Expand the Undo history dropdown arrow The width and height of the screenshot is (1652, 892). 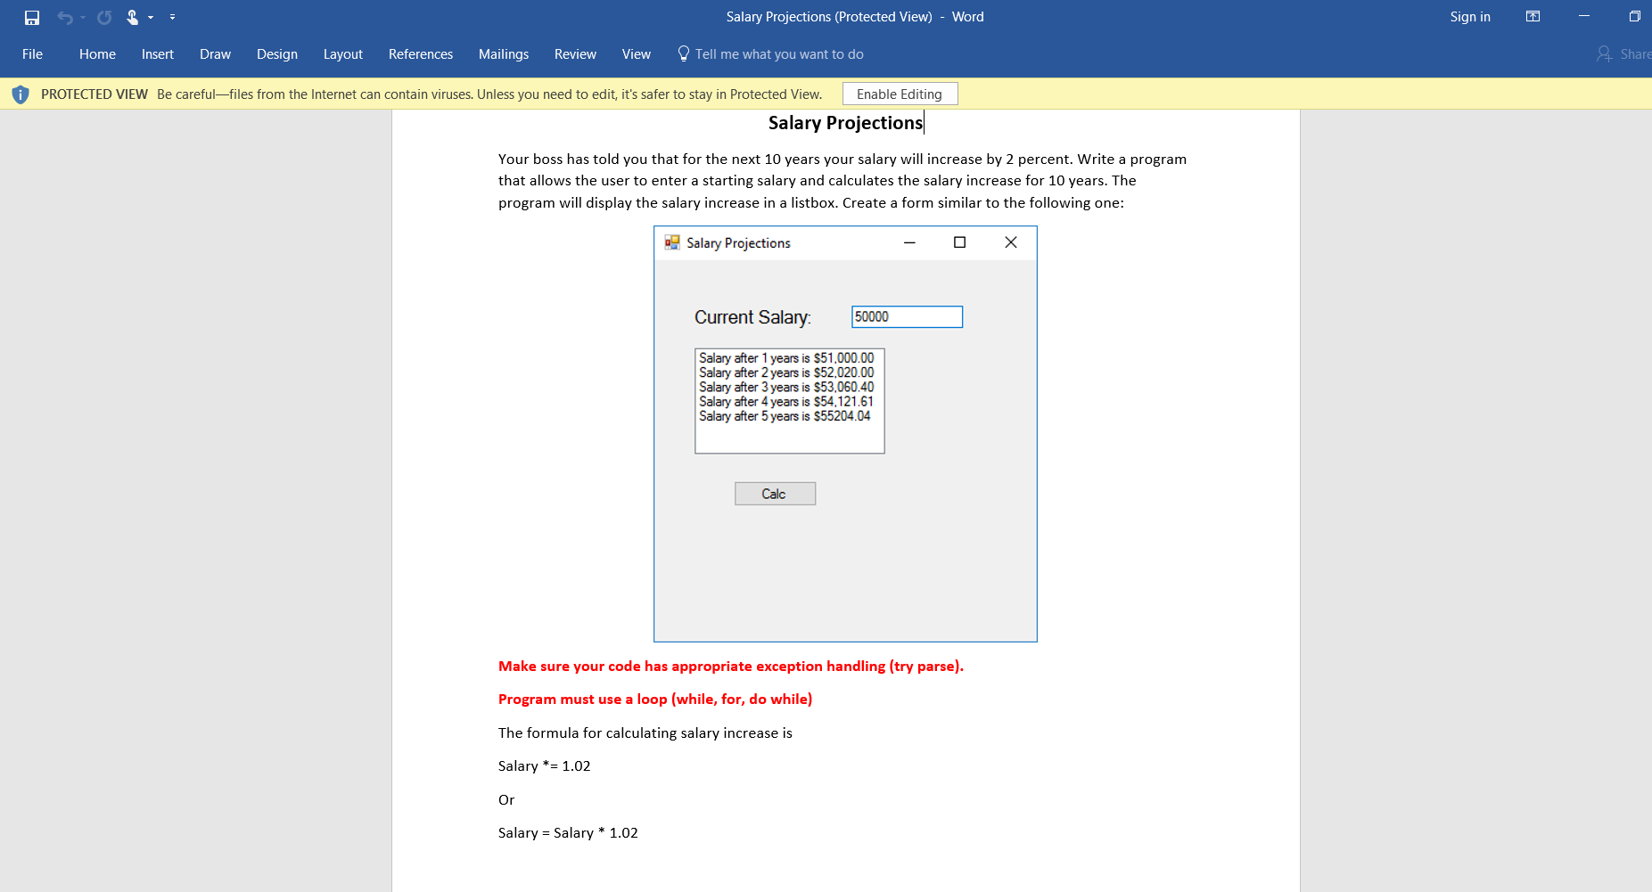(83, 17)
